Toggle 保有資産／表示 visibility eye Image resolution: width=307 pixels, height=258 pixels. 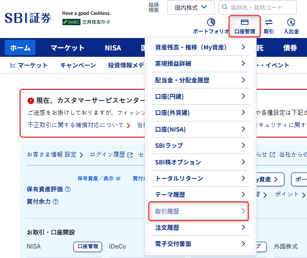tap(118, 179)
